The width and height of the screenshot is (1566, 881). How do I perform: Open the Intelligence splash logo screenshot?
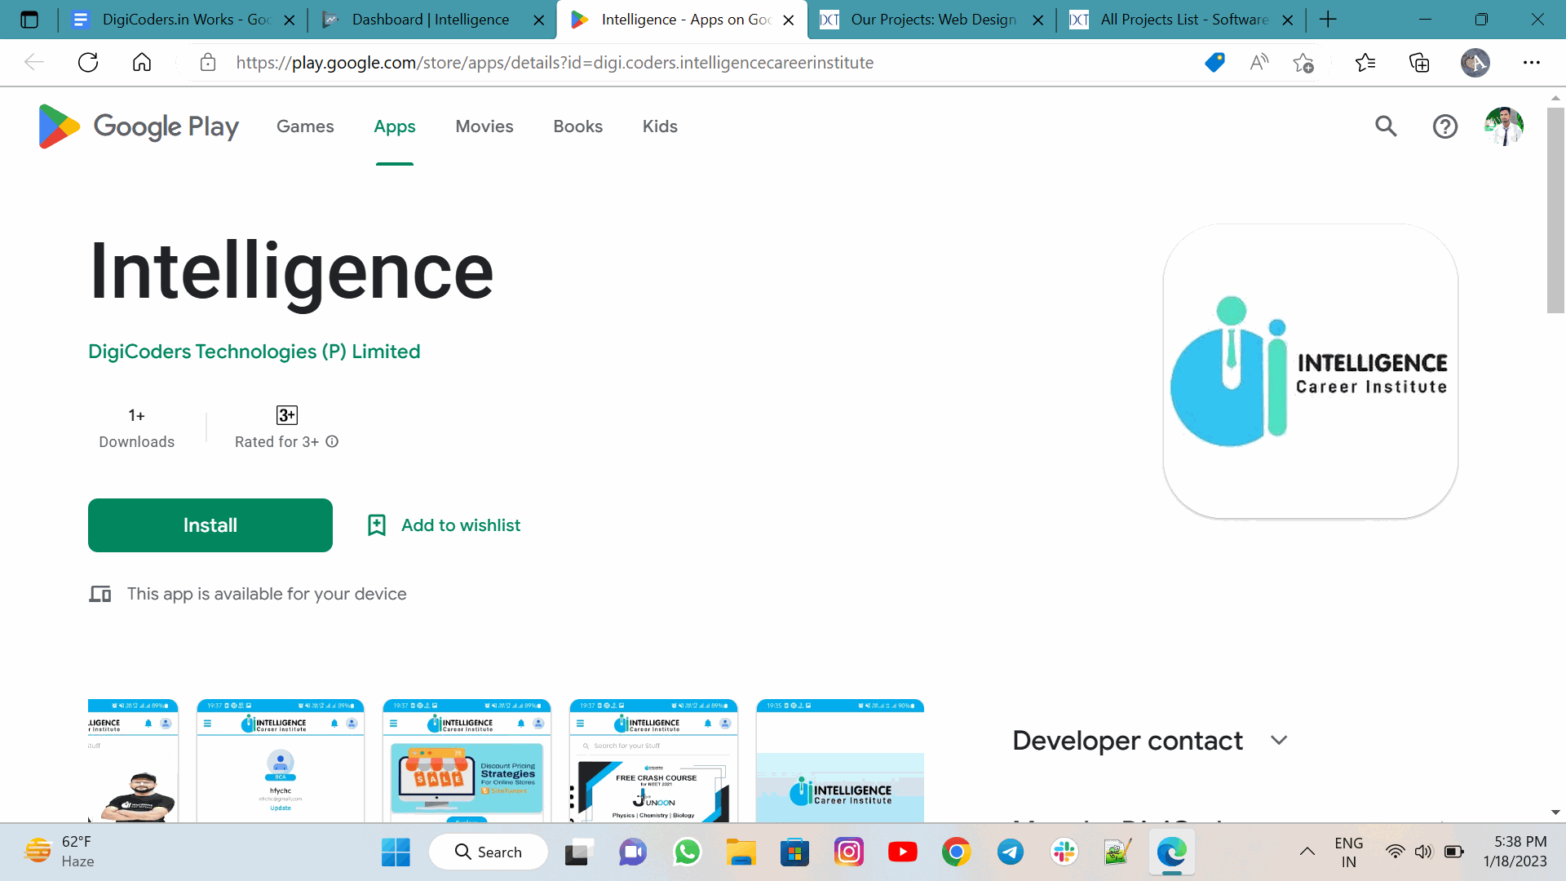pyautogui.click(x=840, y=760)
